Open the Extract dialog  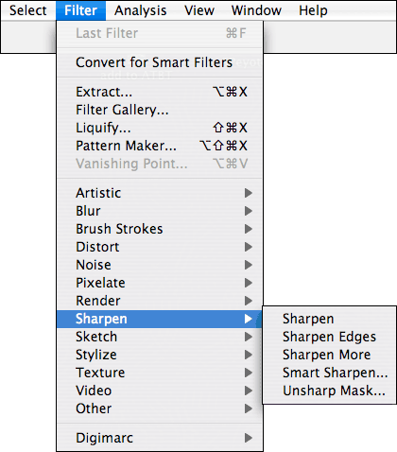pyautogui.click(x=160, y=92)
